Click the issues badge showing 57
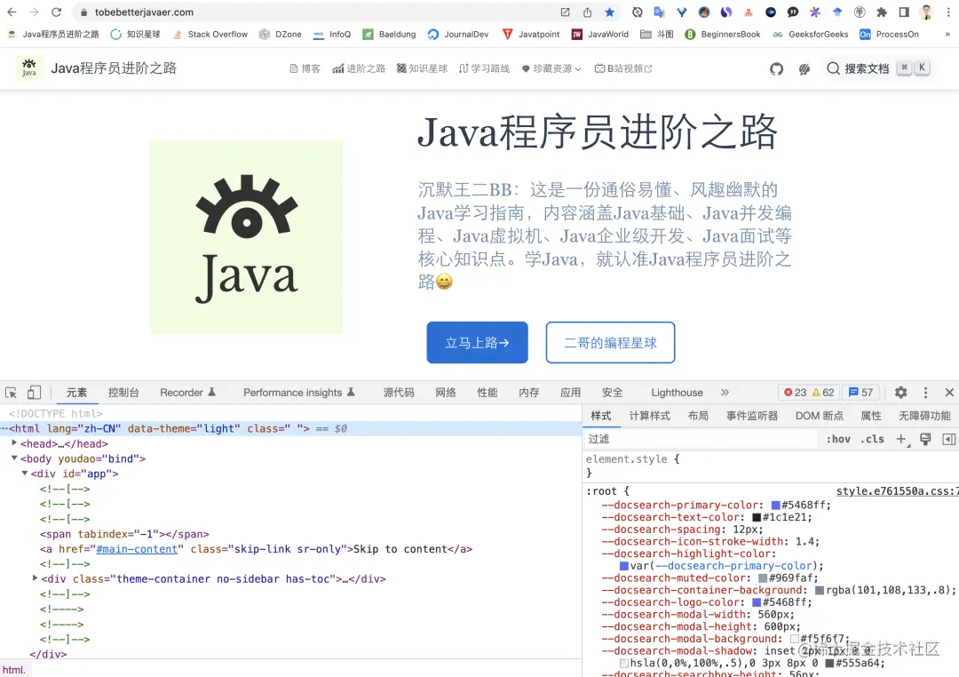 (x=861, y=393)
